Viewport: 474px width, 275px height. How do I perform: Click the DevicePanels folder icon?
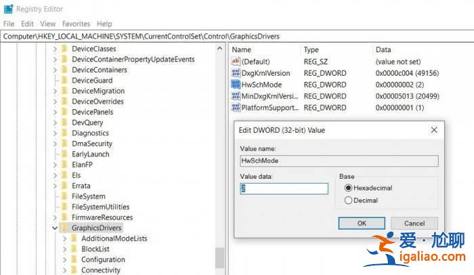(x=64, y=112)
